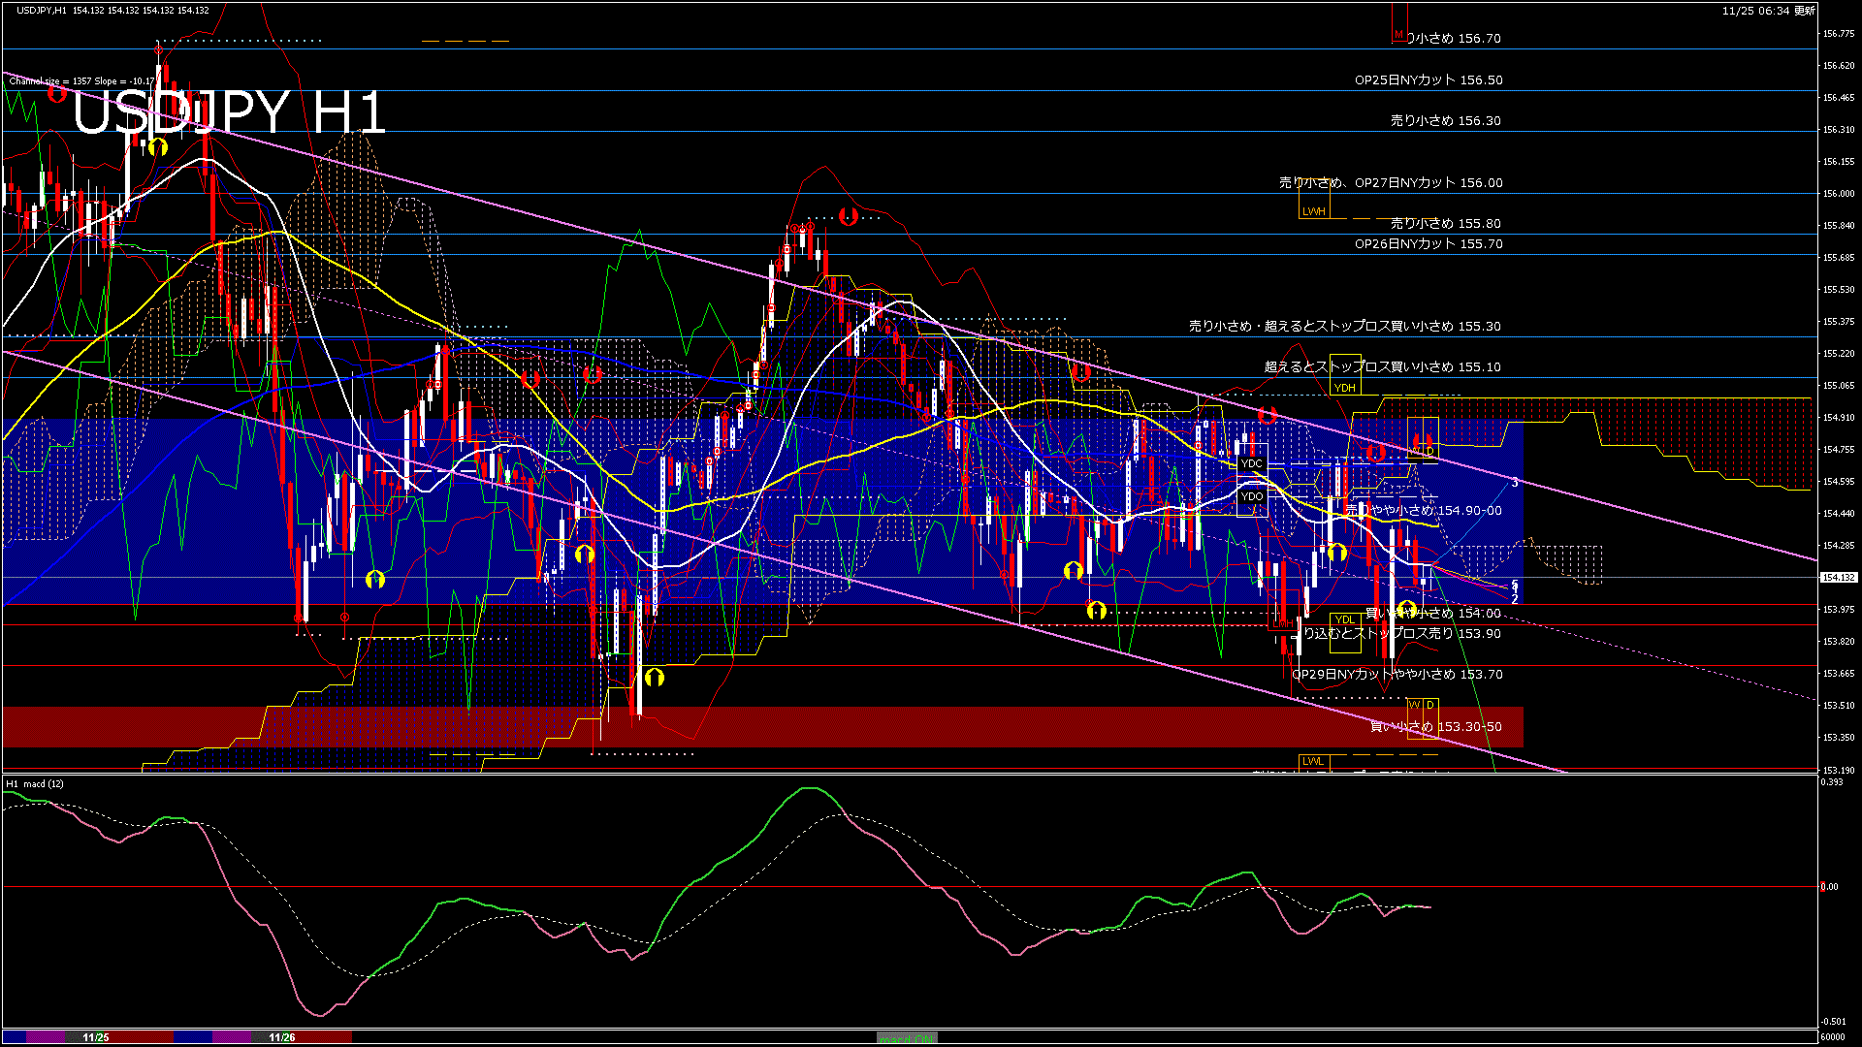Click the OP25日NYカット 156.50 label
Screen dimensions: 1862x1047
click(x=1428, y=80)
